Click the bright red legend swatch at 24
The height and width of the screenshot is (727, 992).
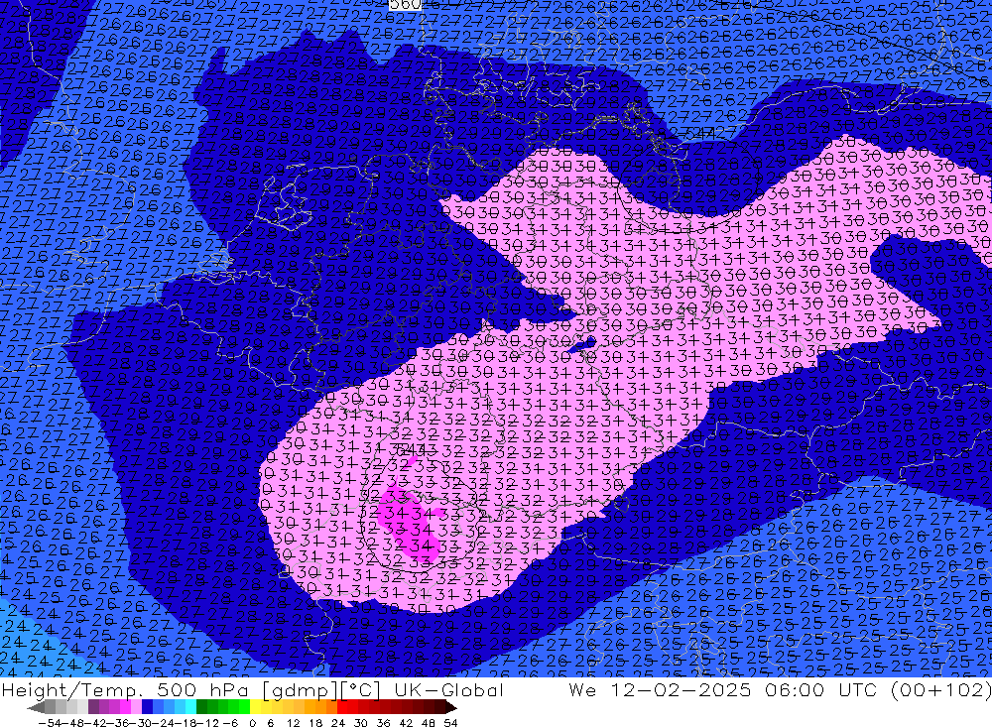click(x=342, y=708)
